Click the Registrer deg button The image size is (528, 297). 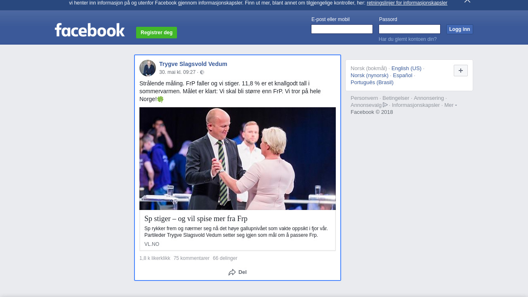point(156,33)
